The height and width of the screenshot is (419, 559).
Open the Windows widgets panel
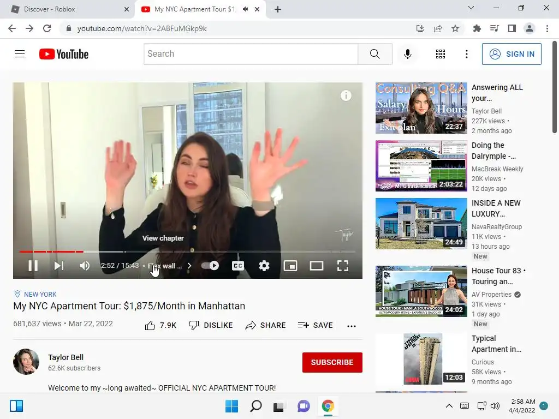coord(16,406)
